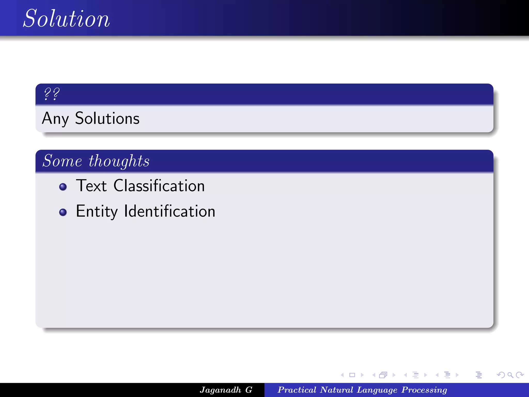Select the 'Entity Identification' bullet
529x397 pixels.
(146, 211)
